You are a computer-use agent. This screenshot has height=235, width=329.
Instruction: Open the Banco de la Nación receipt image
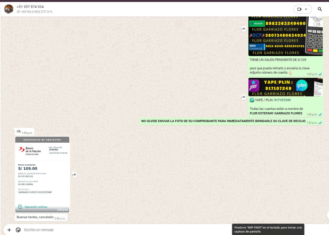click(x=42, y=173)
